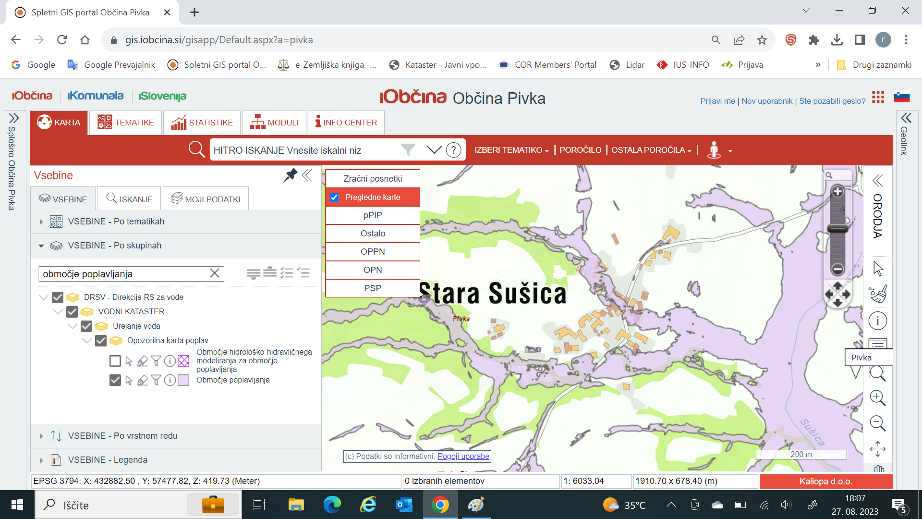
Task: Click the expand arrows/fullscreen icon in toolbar
Action: [x=879, y=450]
